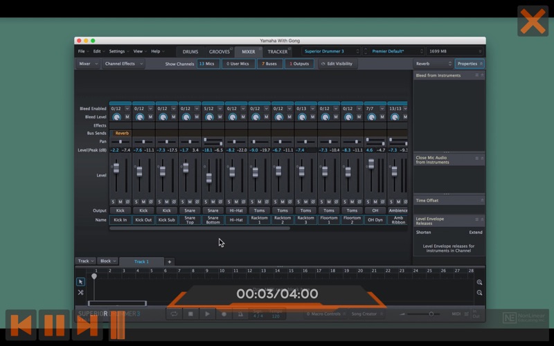Open the Reverb selector dropdown
Image resolution: width=554 pixels, height=346 pixels.
(x=434, y=64)
